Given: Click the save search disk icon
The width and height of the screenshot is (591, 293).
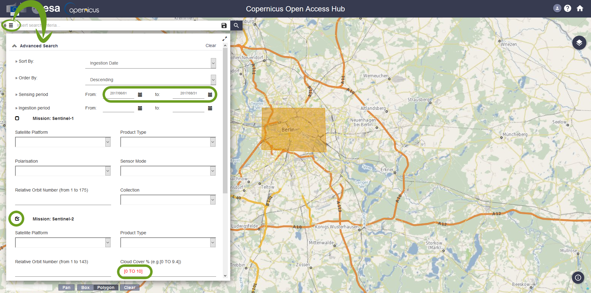Looking at the screenshot, I should [x=224, y=26].
